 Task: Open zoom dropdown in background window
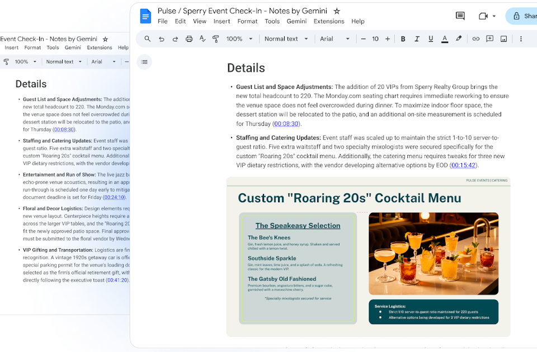(x=25, y=61)
